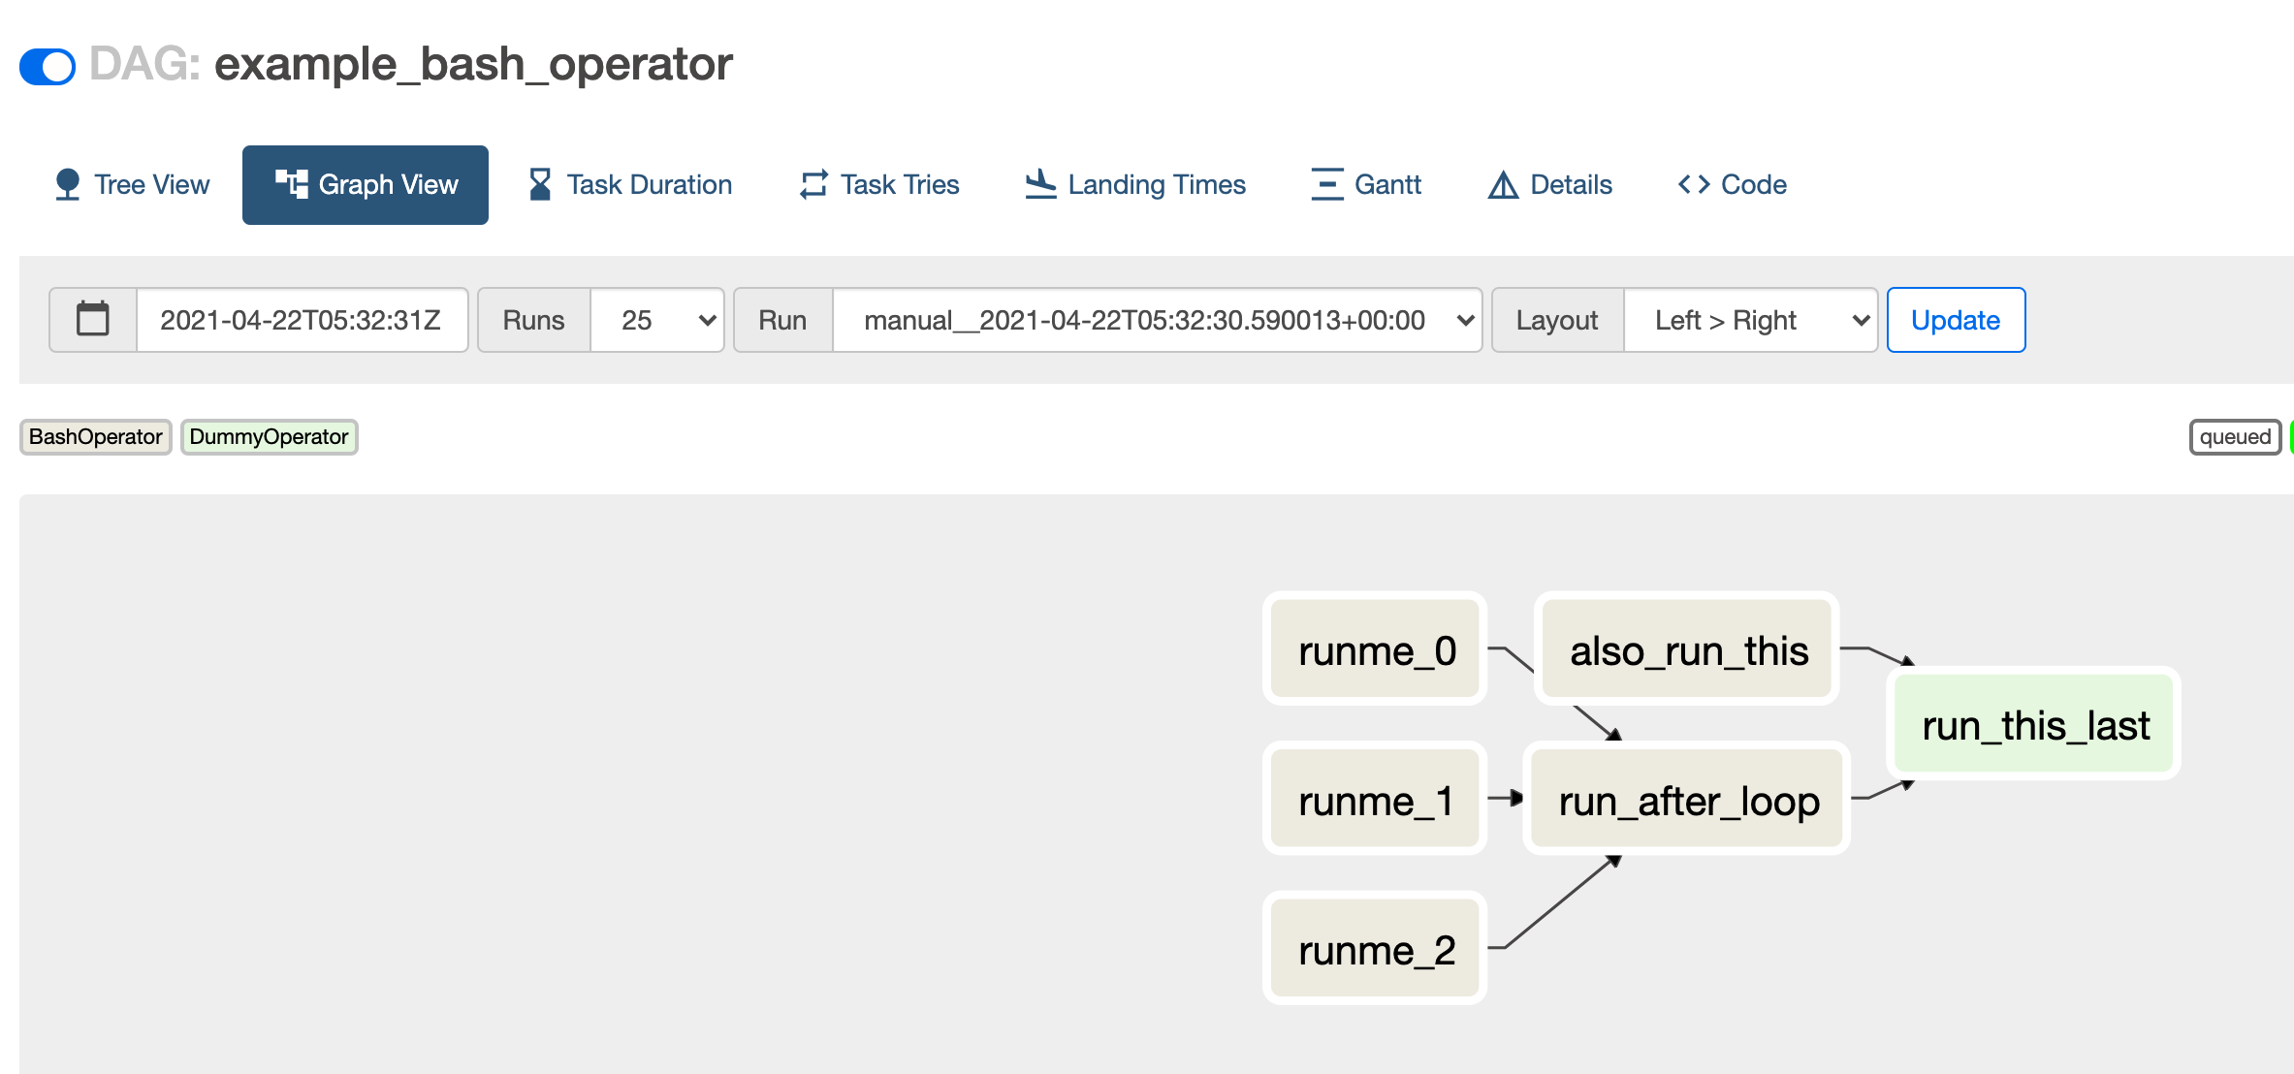Click the Gantt chart icon
2294x1074 pixels.
[x=1326, y=184]
